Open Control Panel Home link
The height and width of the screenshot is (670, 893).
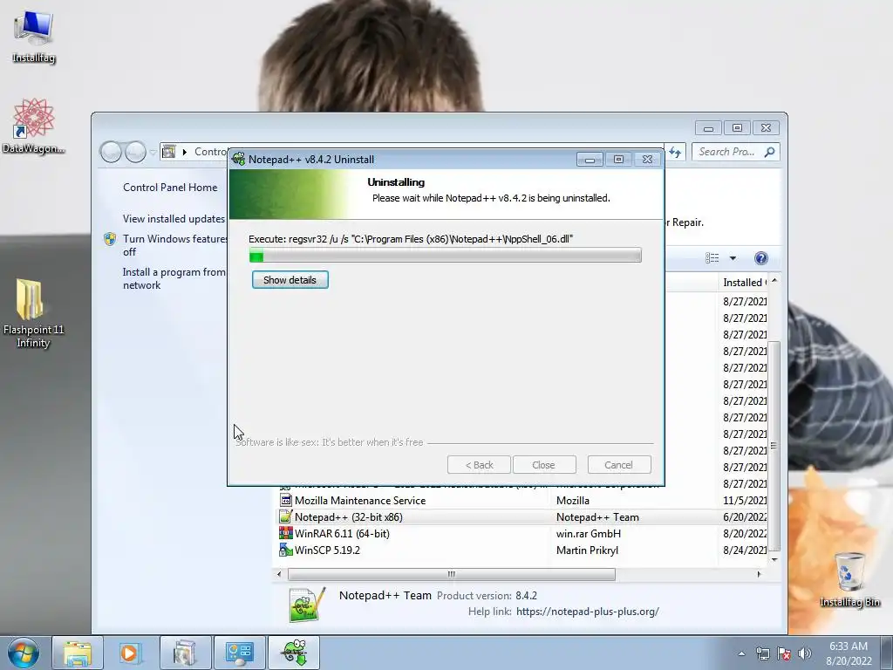pos(170,188)
